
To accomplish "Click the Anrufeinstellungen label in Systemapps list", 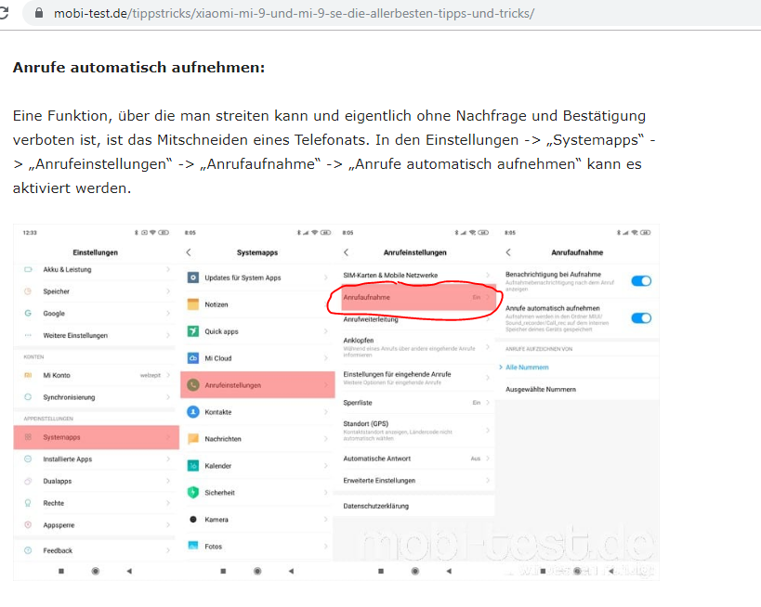I will tap(233, 385).
